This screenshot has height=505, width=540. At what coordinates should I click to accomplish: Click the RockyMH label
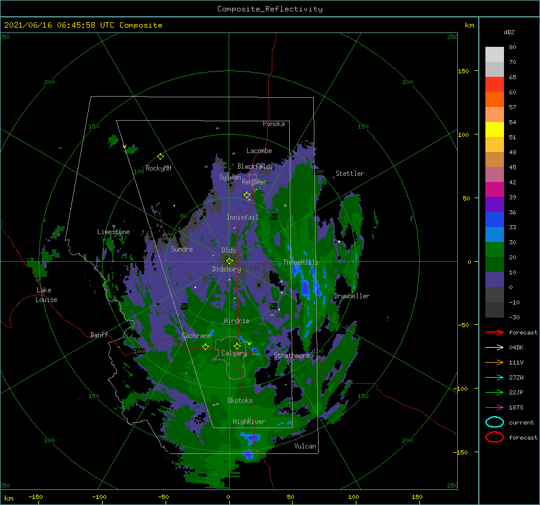coord(158,168)
